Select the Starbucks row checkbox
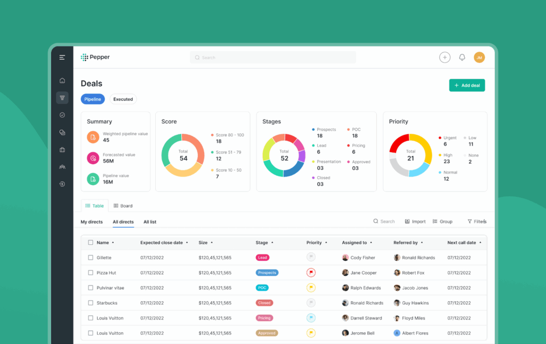 click(90, 302)
